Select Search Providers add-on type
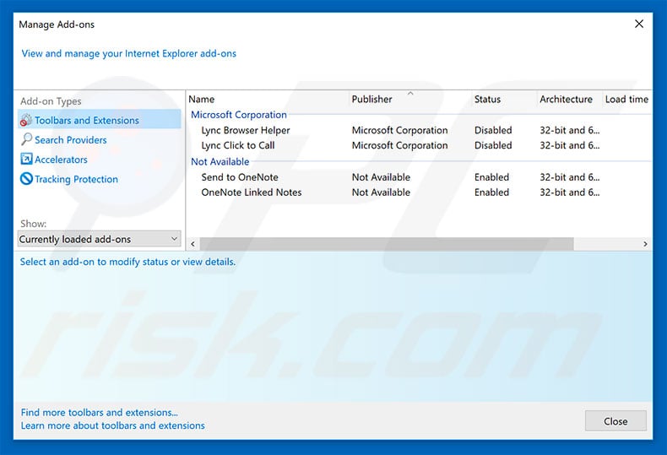Image resolution: width=667 pixels, height=455 pixels. [x=71, y=140]
